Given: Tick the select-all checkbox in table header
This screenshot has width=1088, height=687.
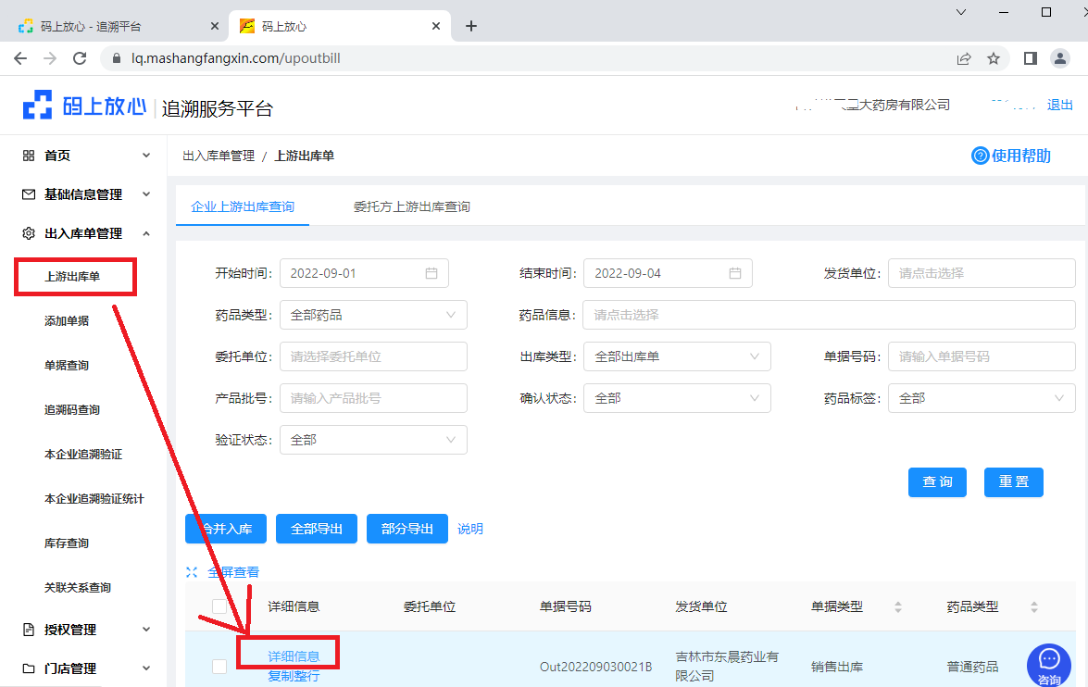Looking at the screenshot, I should pyautogui.click(x=219, y=606).
